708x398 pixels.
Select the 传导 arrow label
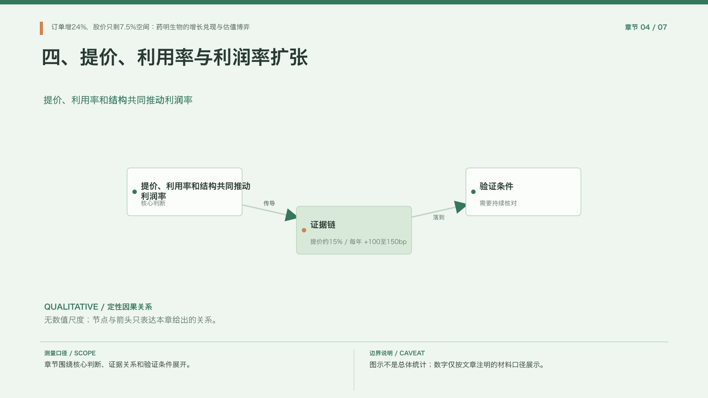269,203
